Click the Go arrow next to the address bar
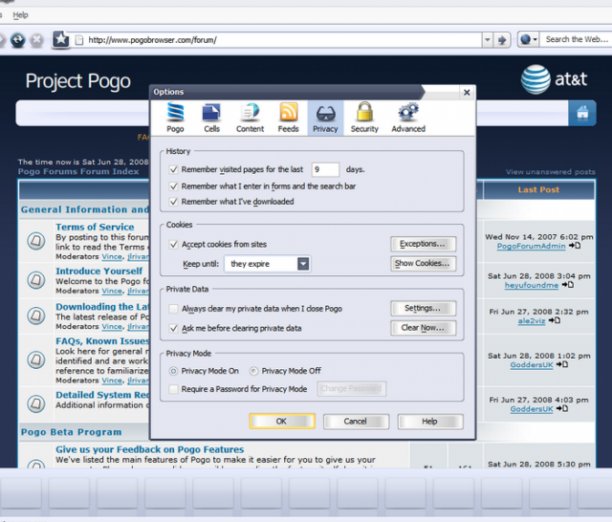This screenshot has width=612, height=522. [x=502, y=40]
